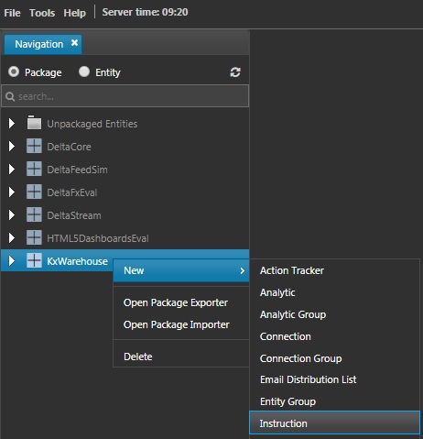Click the Unpackaged Entities folder icon
Image resolution: width=423 pixels, height=439 pixels.
(34, 123)
